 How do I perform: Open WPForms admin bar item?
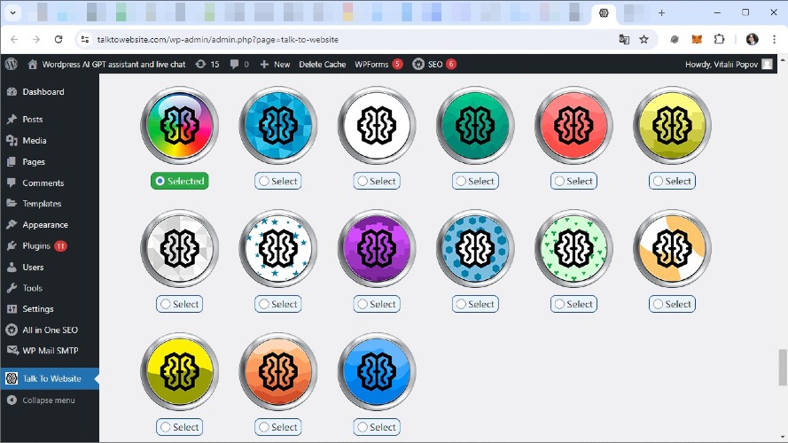click(378, 65)
